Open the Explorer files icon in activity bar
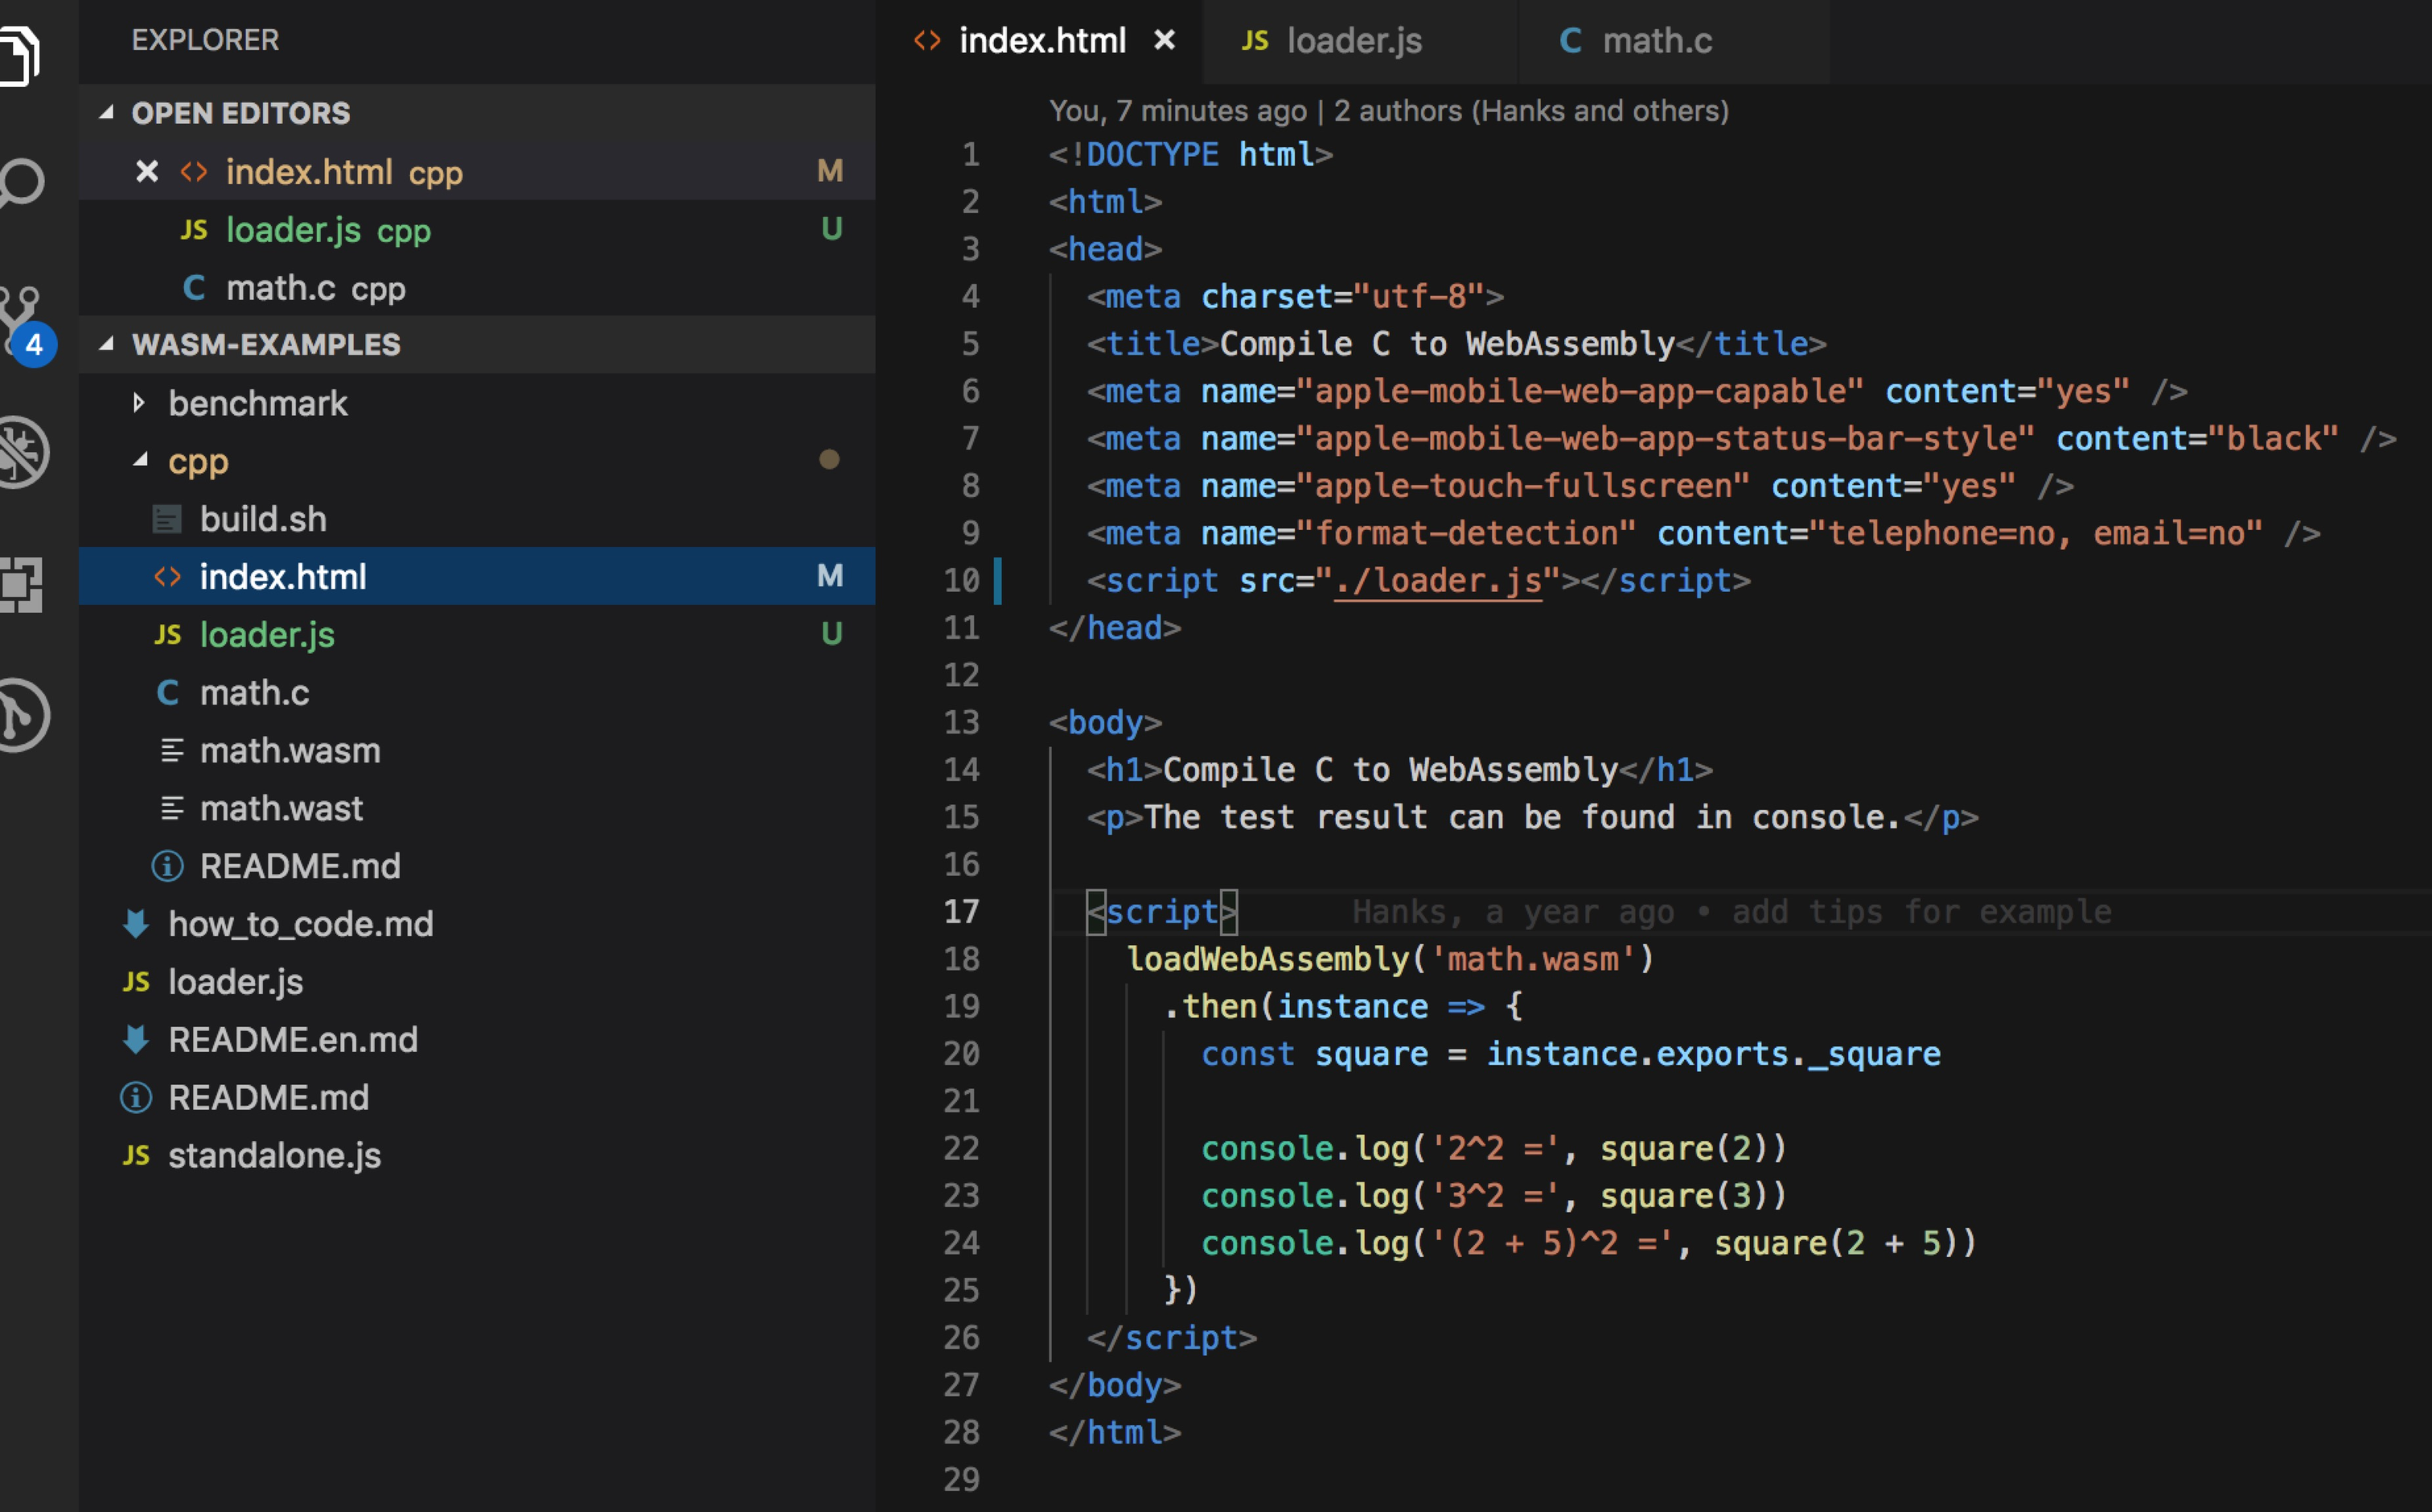This screenshot has width=2432, height=1512. (20, 55)
